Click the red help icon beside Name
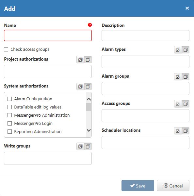Image resolution: width=194 pixels, height=196 pixels. click(90, 25)
